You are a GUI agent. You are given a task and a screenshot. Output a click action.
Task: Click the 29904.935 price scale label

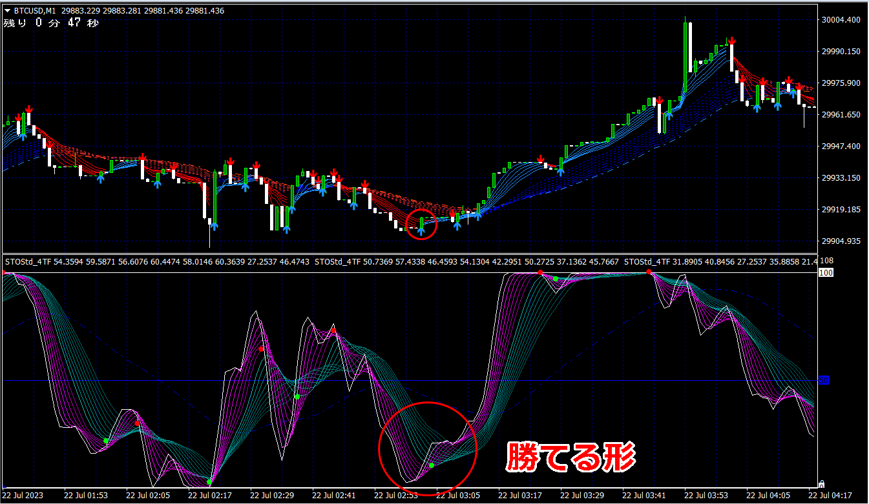pos(841,241)
